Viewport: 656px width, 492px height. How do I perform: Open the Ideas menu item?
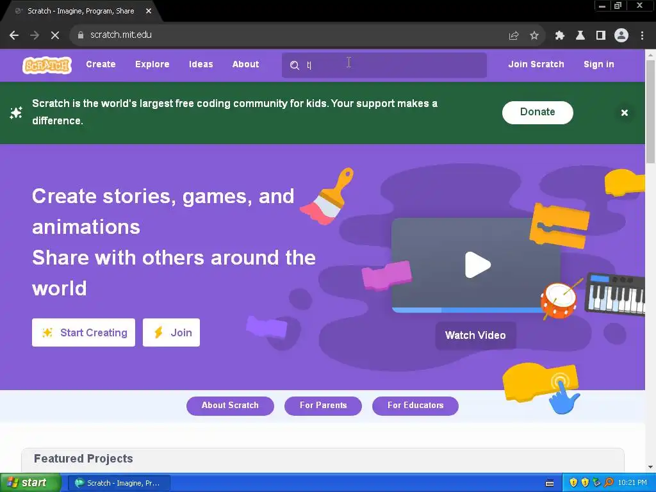coord(201,65)
